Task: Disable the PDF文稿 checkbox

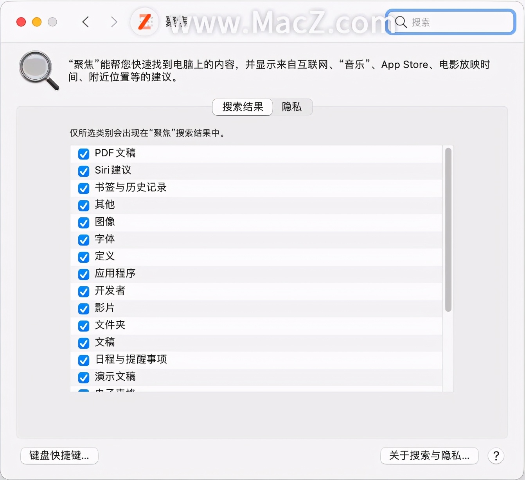Action: 83,154
